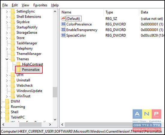Select the EnableTransparency value name
165x135 pixels.
82,30
